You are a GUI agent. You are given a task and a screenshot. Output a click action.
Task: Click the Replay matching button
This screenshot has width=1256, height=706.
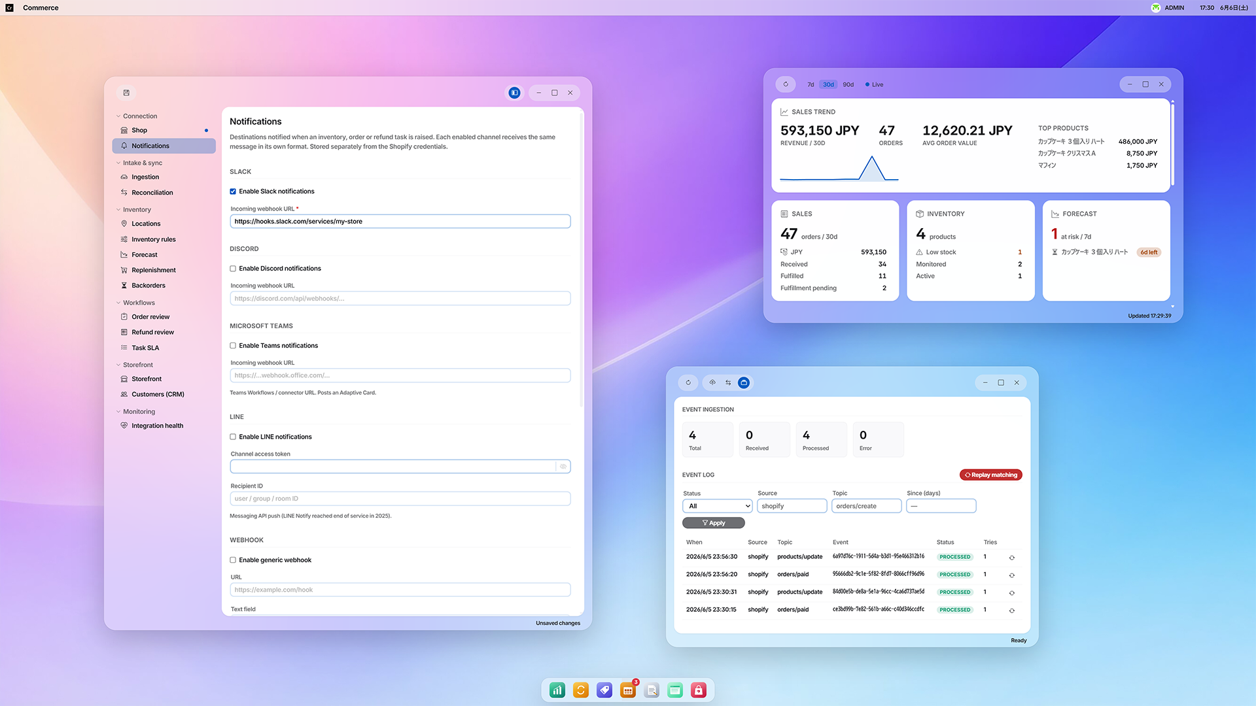[x=991, y=475]
